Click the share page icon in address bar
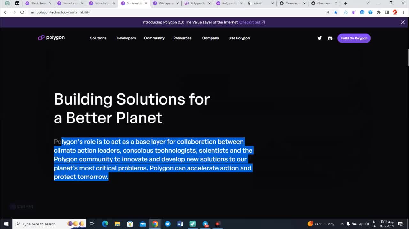Screen dimensions: 409x229 pos(328,12)
